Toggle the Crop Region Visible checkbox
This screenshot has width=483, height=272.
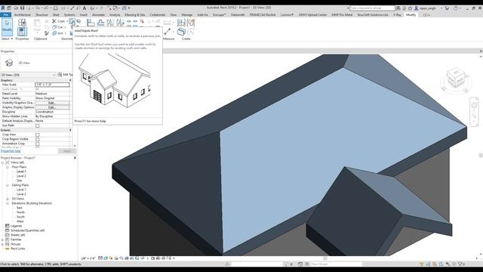[38, 139]
